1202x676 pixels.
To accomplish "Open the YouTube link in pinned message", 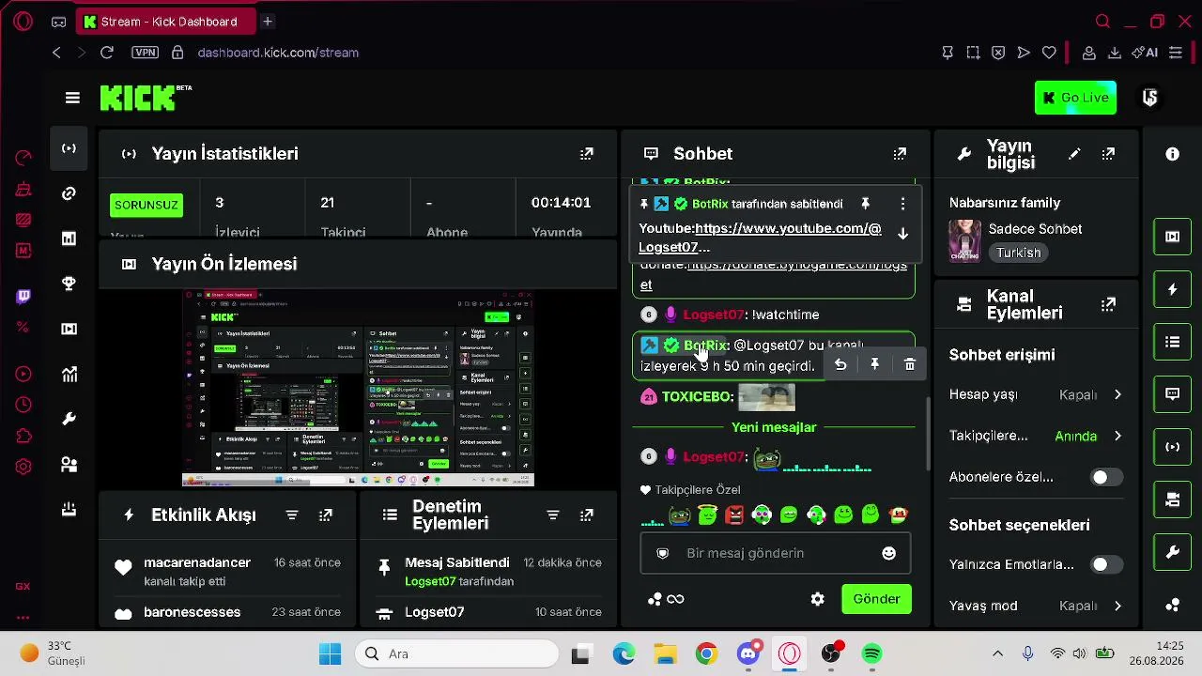I will pyautogui.click(x=761, y=238).
